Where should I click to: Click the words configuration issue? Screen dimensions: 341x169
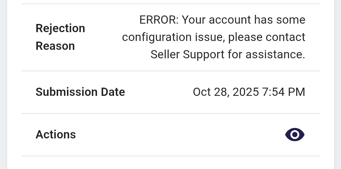tap(173, 37)
